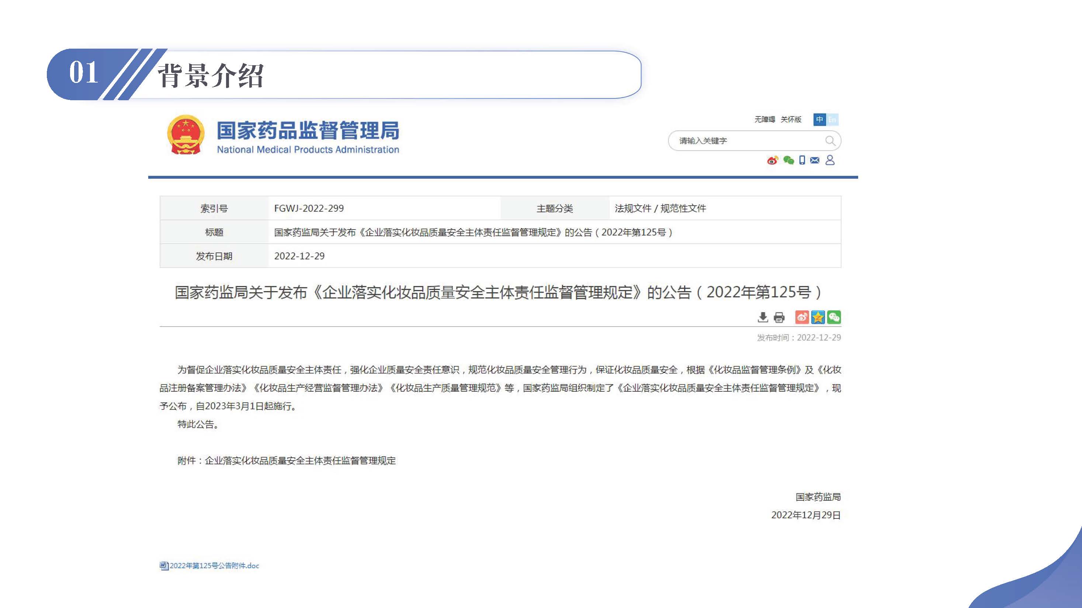
Task: Click the 无障碍 accessibility link
Action: 764,120
